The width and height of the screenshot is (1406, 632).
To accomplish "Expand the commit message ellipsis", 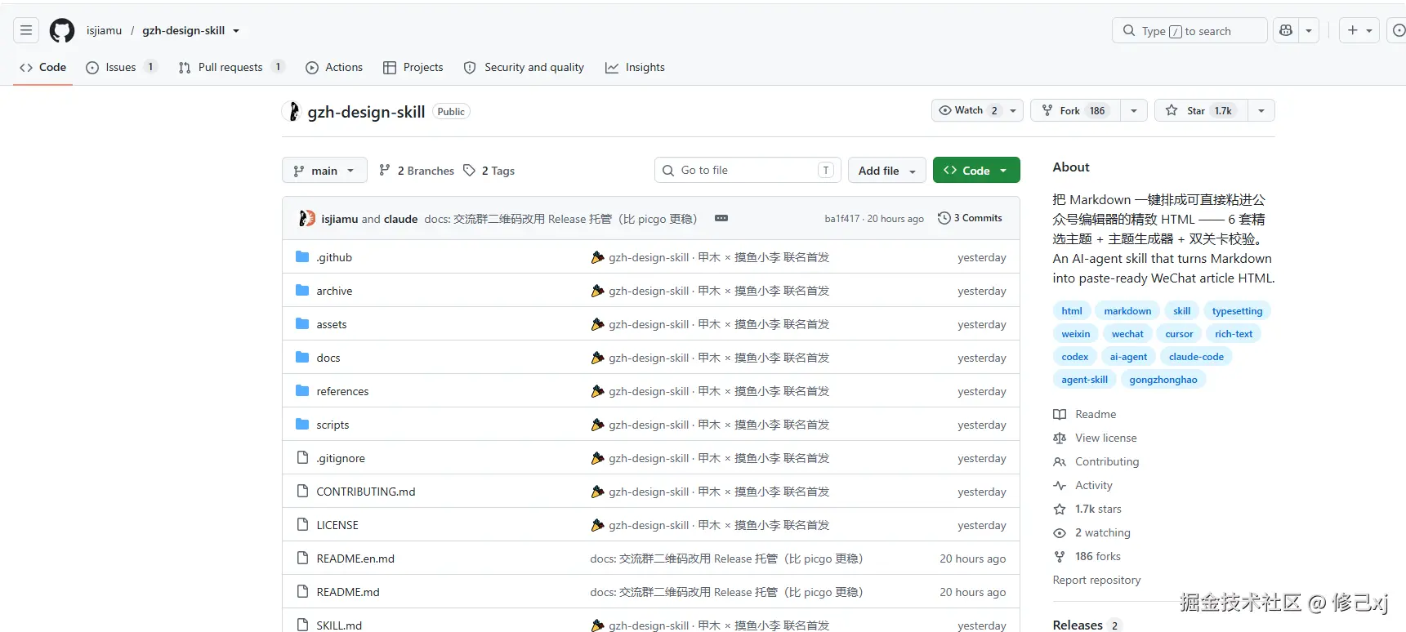I will (x=721, y=218).
